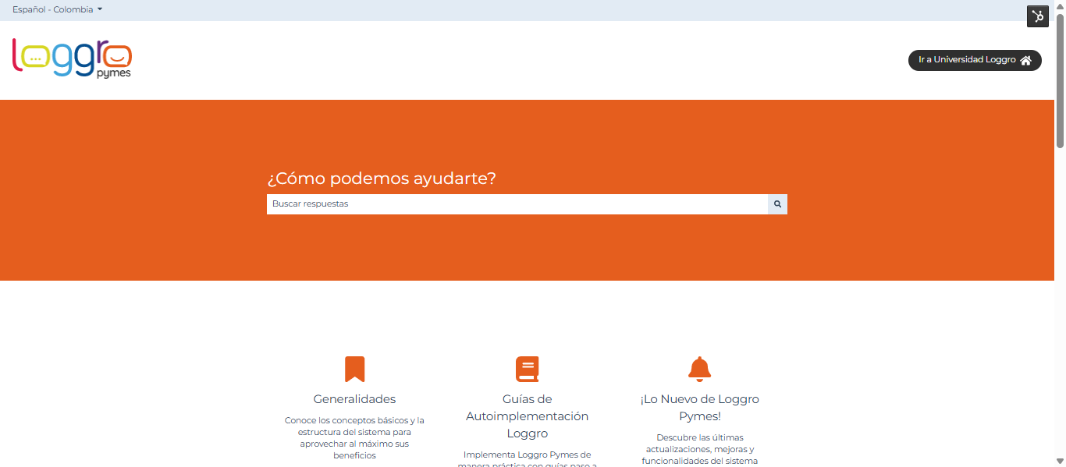The height and width of the screenshot is (467, 1066).
Task: Click the book icon above Guías de Autoimplementación
Action: click(527, 369)
